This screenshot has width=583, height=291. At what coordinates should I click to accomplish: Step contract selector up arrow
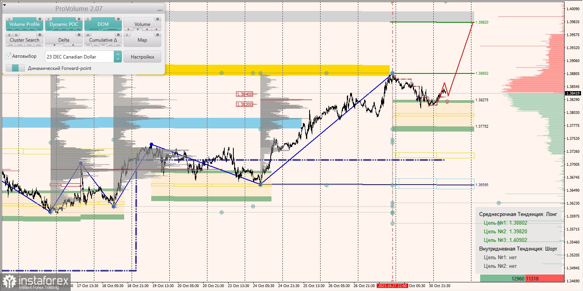pyautogui.click(x=117, y=54)
